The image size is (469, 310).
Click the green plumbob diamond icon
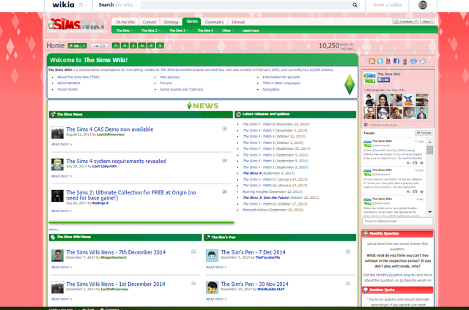[350, 84]
